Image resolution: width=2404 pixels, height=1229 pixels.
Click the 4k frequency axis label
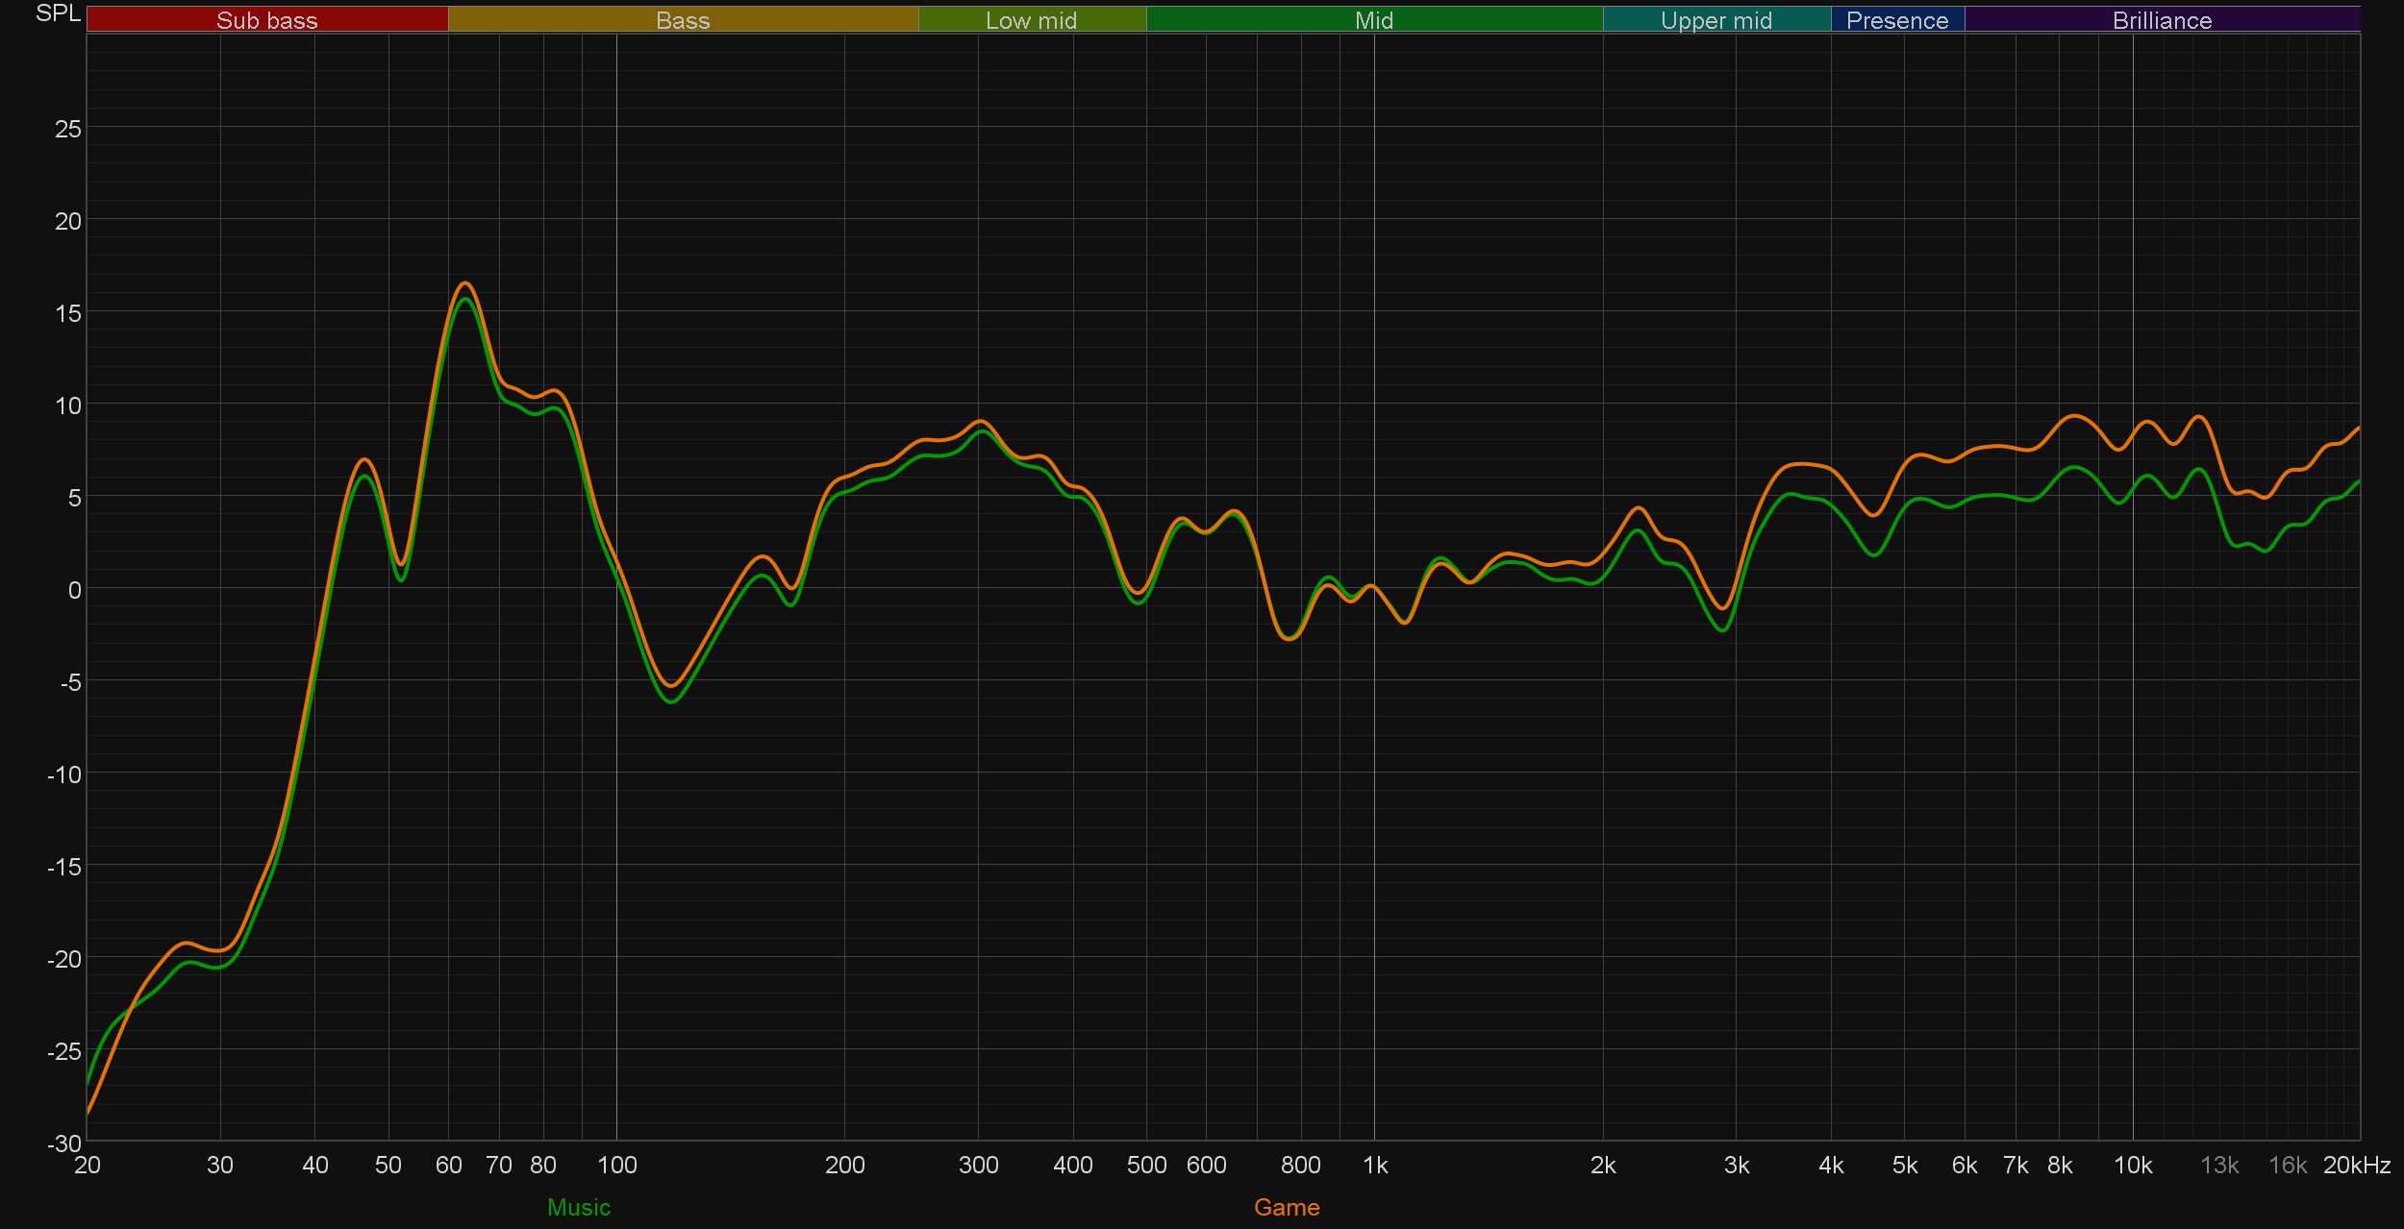pyautogui.click(x=1830, y=1166)
